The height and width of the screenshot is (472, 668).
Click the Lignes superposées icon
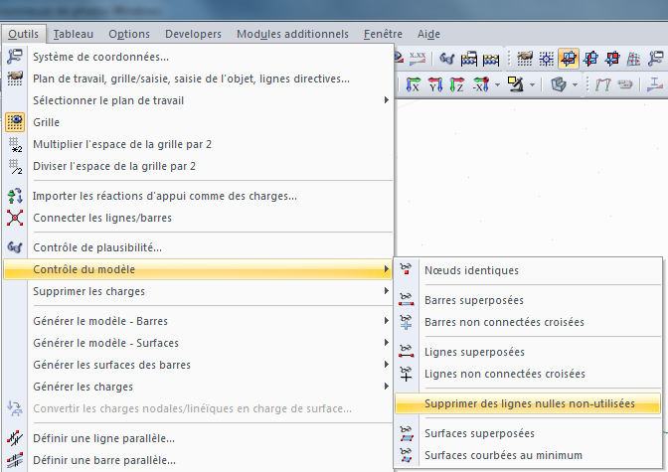tap(406, 351)
